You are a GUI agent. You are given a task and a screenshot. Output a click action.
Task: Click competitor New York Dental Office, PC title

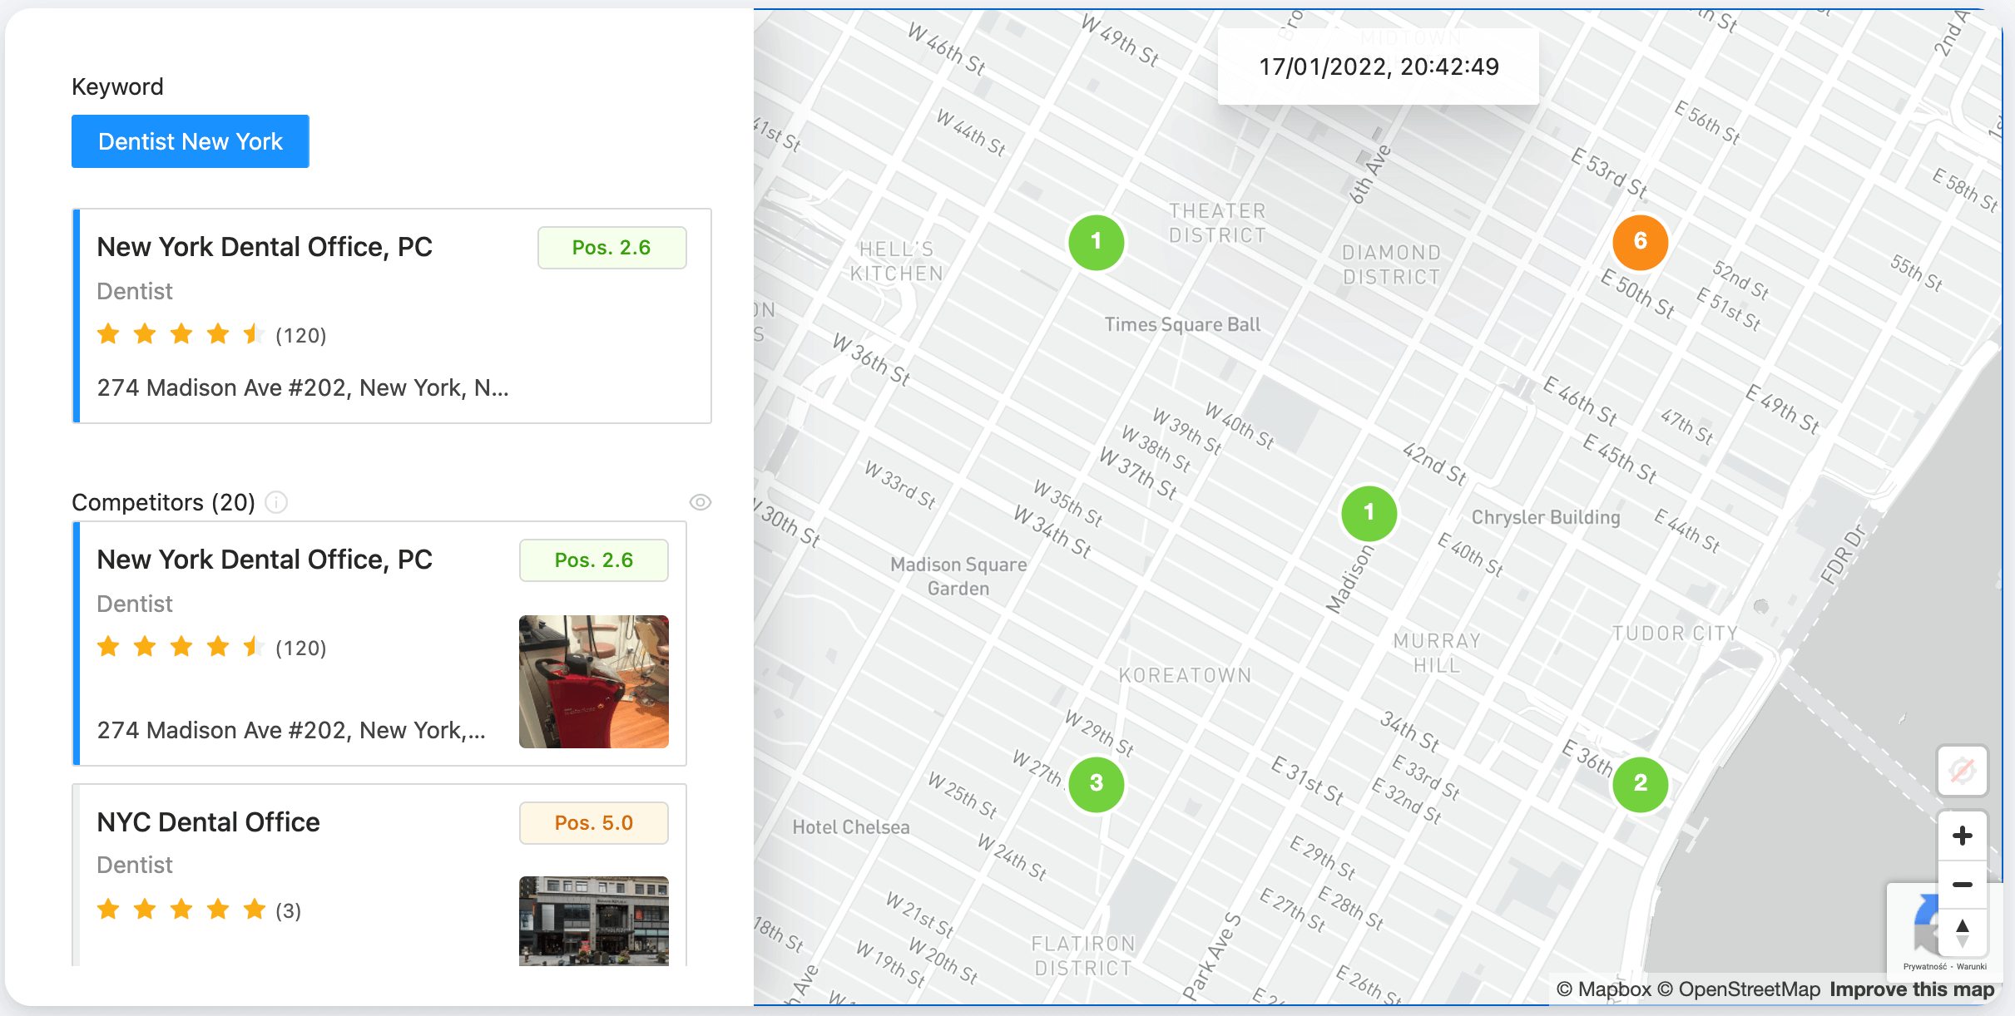click(265, 560)
